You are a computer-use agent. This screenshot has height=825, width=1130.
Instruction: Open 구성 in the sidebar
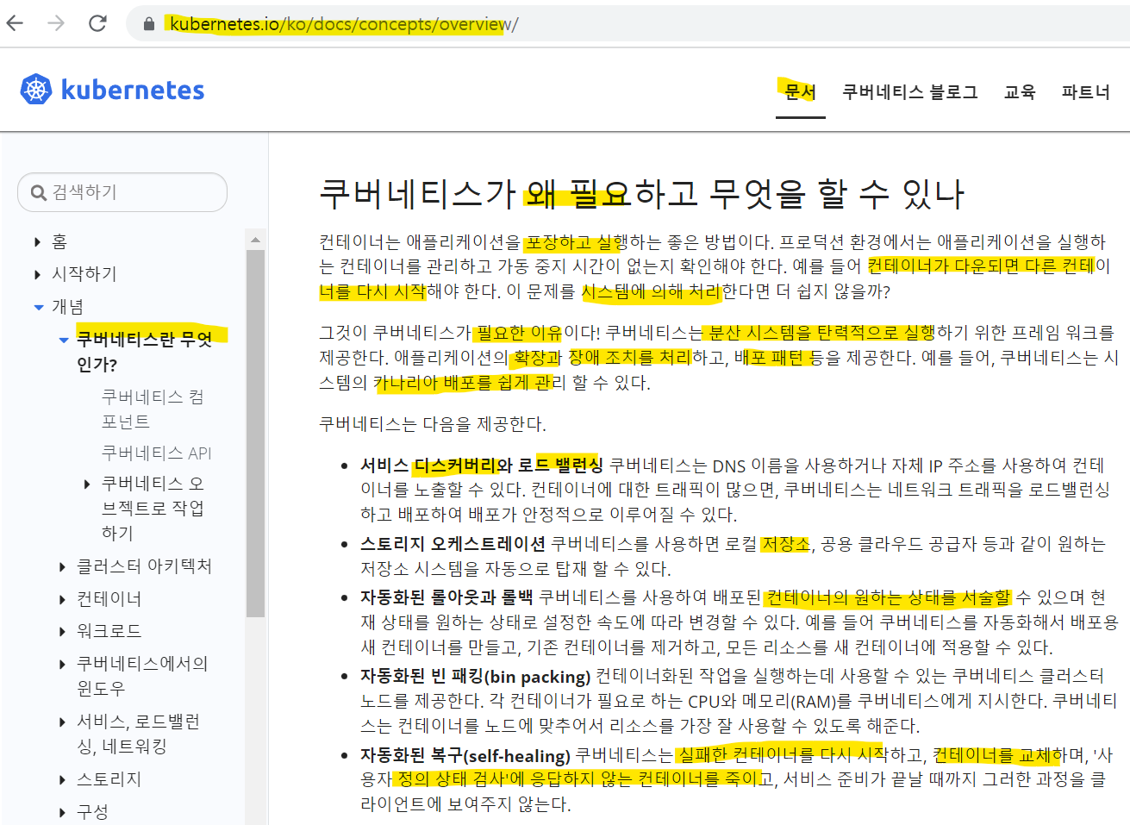93,812
